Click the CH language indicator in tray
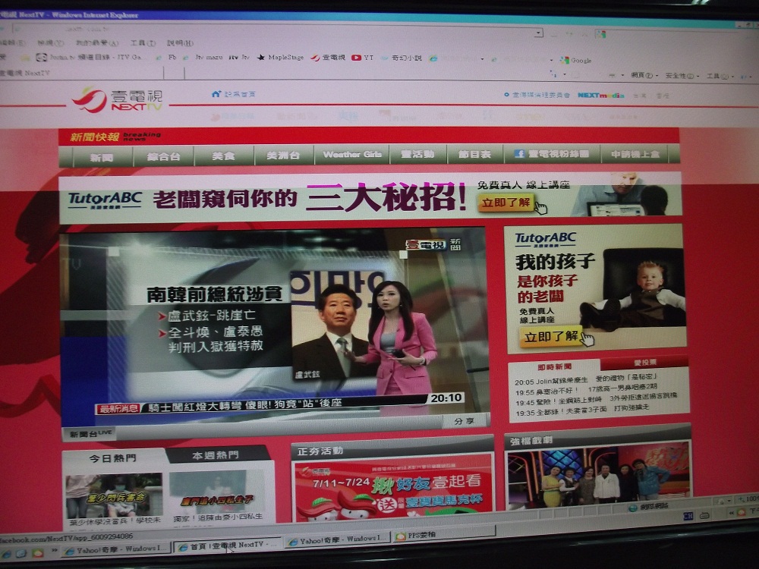The image size is (759, 569). [x=688, y=516]
